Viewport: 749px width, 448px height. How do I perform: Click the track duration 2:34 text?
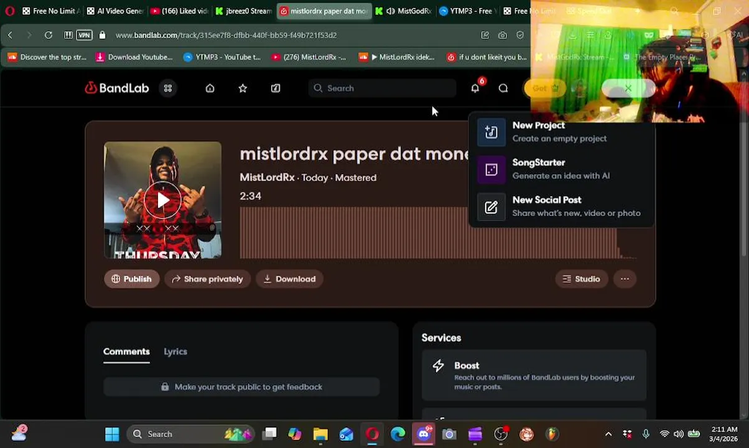(250, 196)
